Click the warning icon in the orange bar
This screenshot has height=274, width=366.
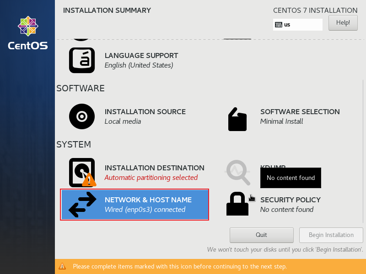62,266
